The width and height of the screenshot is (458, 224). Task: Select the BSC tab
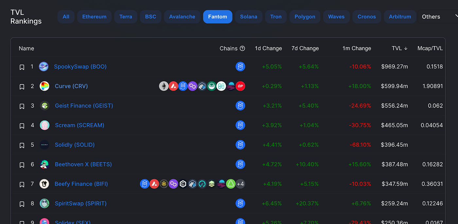(150, 17)
